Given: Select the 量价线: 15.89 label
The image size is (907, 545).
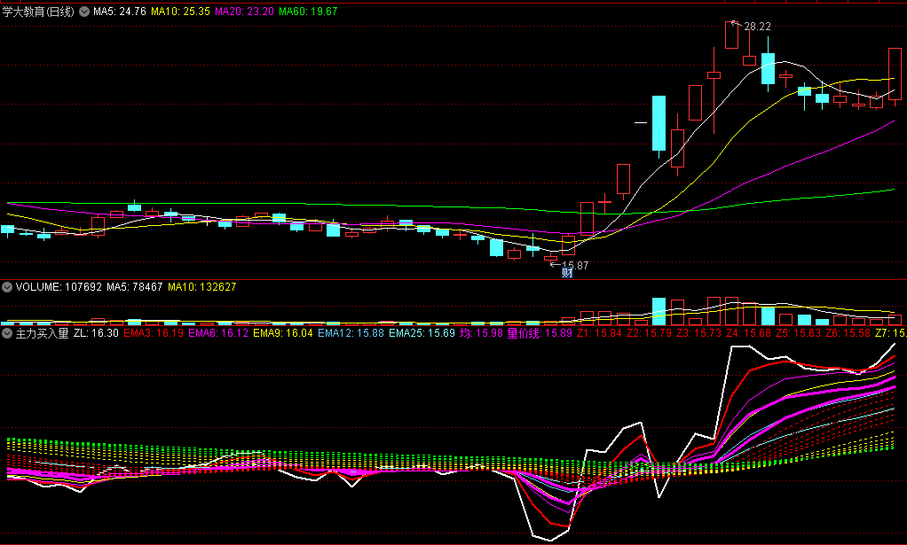Looking at the screenshot, I should pos(540,333).
